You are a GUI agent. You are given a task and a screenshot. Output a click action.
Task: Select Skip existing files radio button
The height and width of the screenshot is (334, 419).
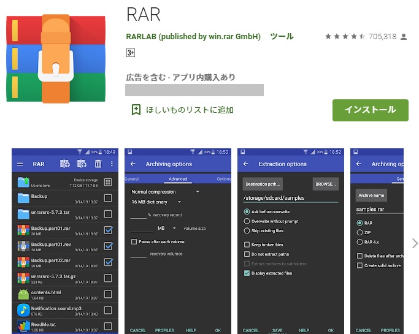click(x=247, y=230)
